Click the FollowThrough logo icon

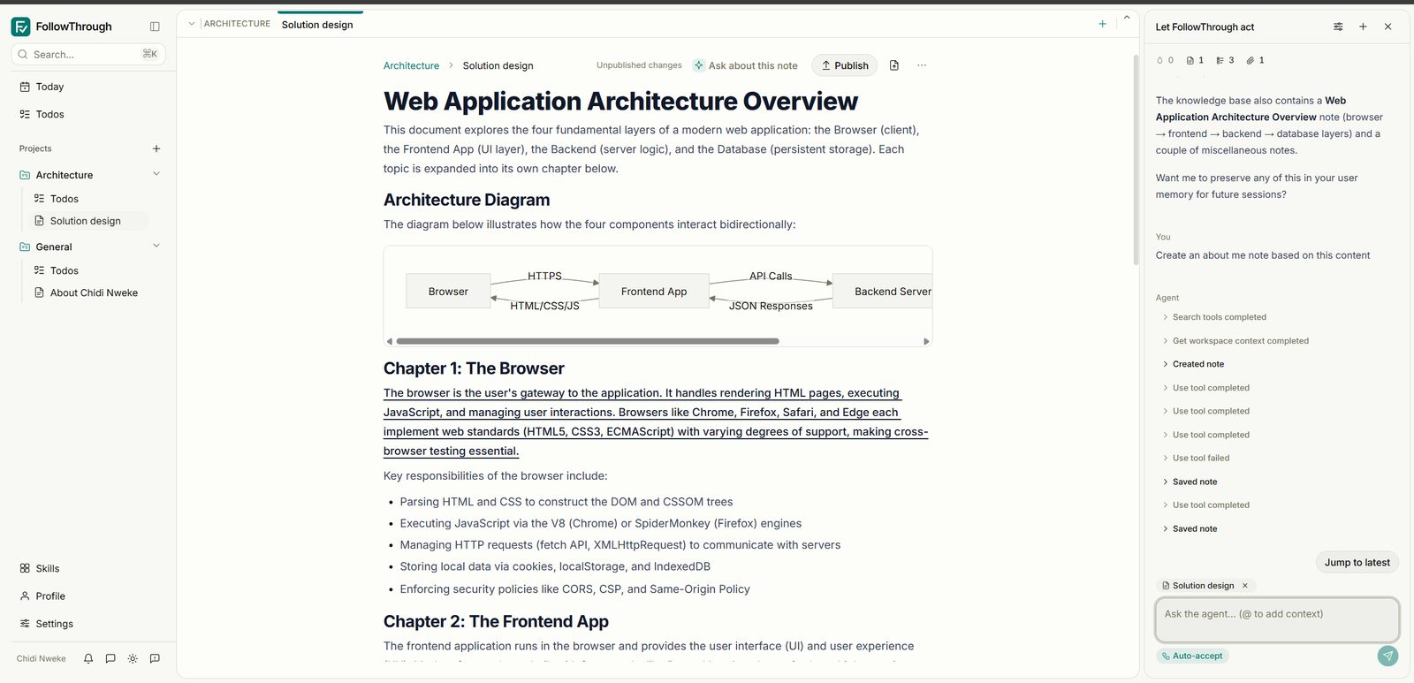(x=20, y=27)
